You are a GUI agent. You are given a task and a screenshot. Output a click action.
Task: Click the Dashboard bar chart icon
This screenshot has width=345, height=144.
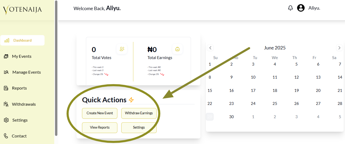(x=7, y=40)
